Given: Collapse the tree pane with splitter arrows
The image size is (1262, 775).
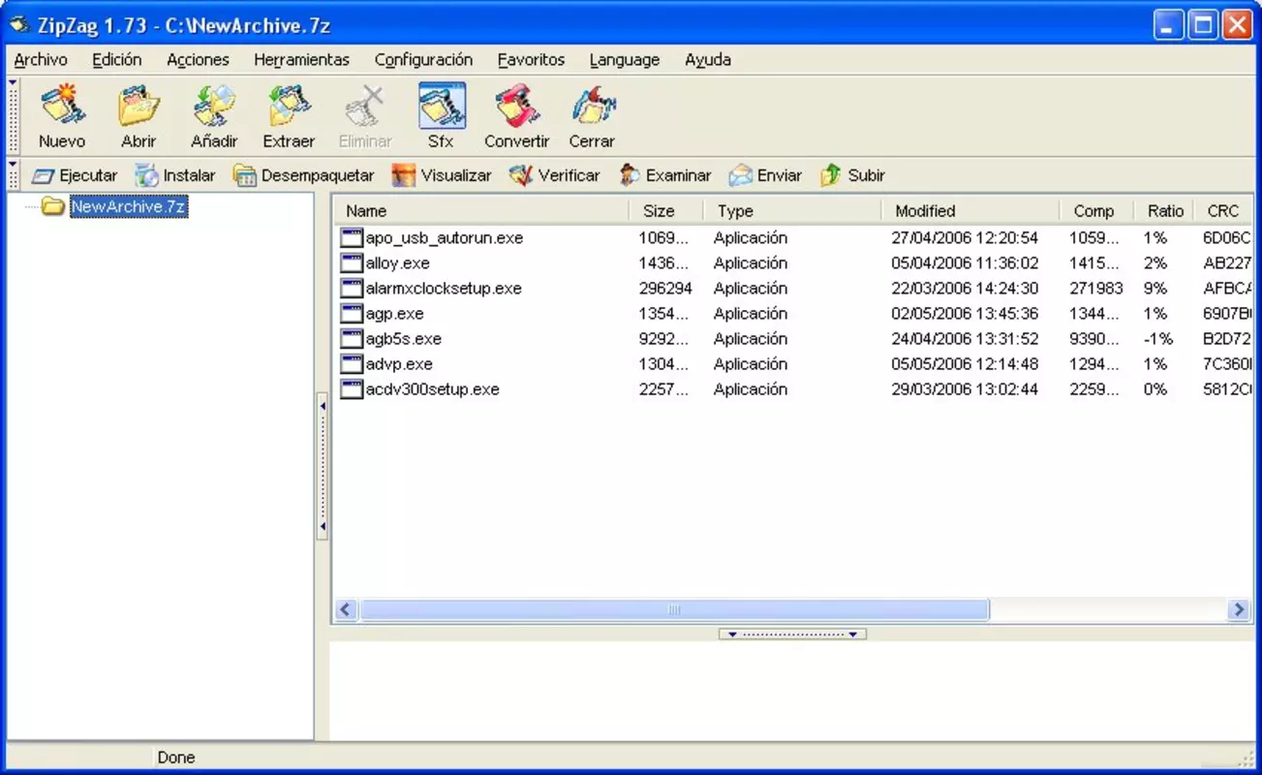Looking at the screenshot, I should coord(323,467).
